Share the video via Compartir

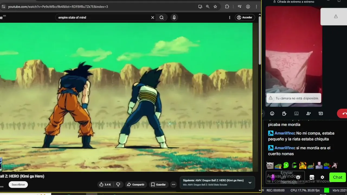coord(136,184)
